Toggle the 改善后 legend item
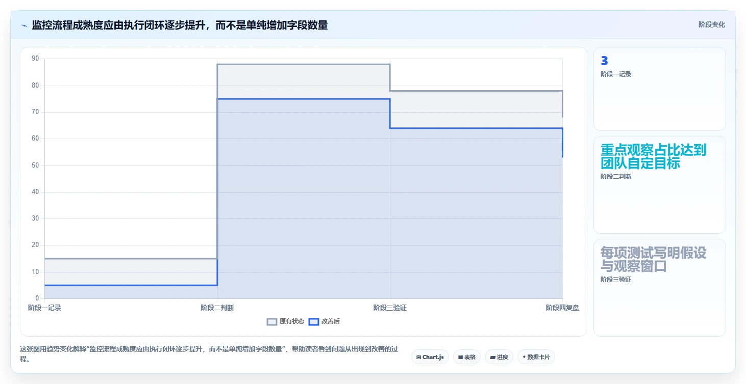 tap(325, 321)
